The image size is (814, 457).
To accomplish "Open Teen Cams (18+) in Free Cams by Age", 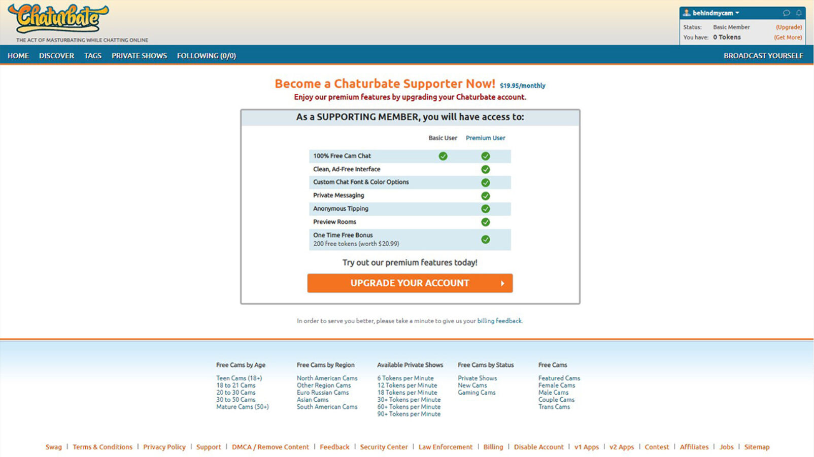I will click(239, 378).
